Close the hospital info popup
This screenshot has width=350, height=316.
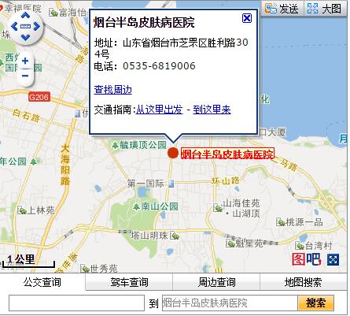pyautogui.click(x=247, y=18)
